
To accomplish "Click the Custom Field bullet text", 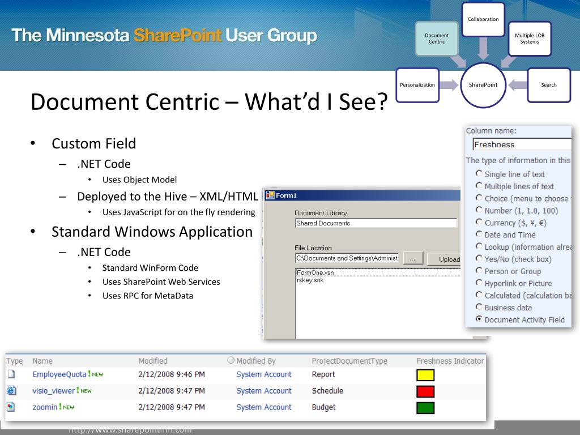I will click(x=94, y=143).
